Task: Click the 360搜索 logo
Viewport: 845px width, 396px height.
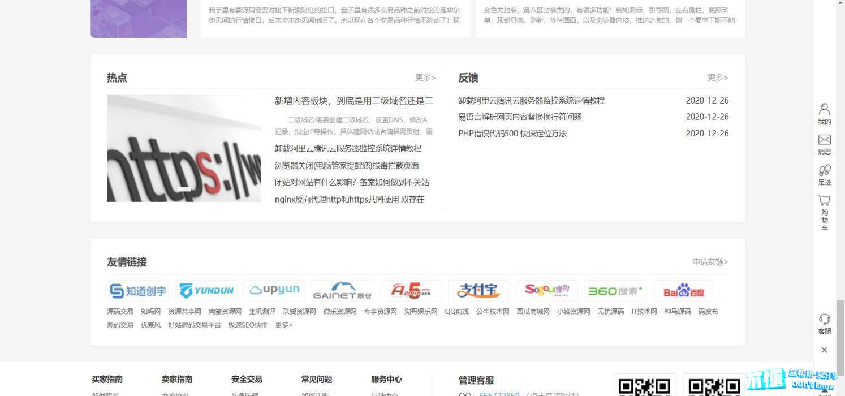Action: pyautogui.click(x=615, y=291)
